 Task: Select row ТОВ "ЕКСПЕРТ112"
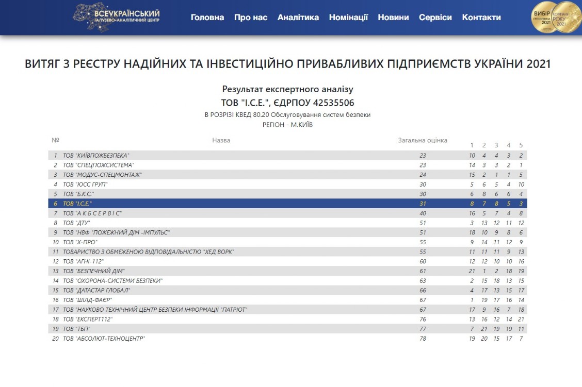point(288,319)
